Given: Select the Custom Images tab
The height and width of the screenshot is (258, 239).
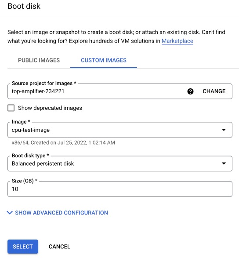Looking at the screenshot, I should pos(104,60).
